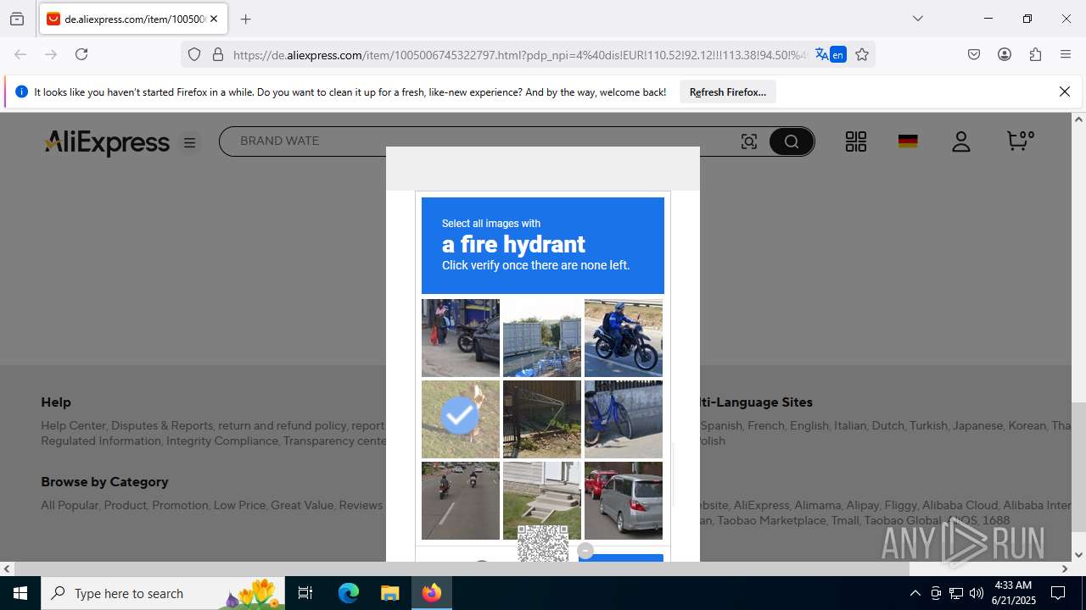Click the captcha minus circle icon
The width and height of the screenshot is (1086, 610).
(x=585, y=551)
